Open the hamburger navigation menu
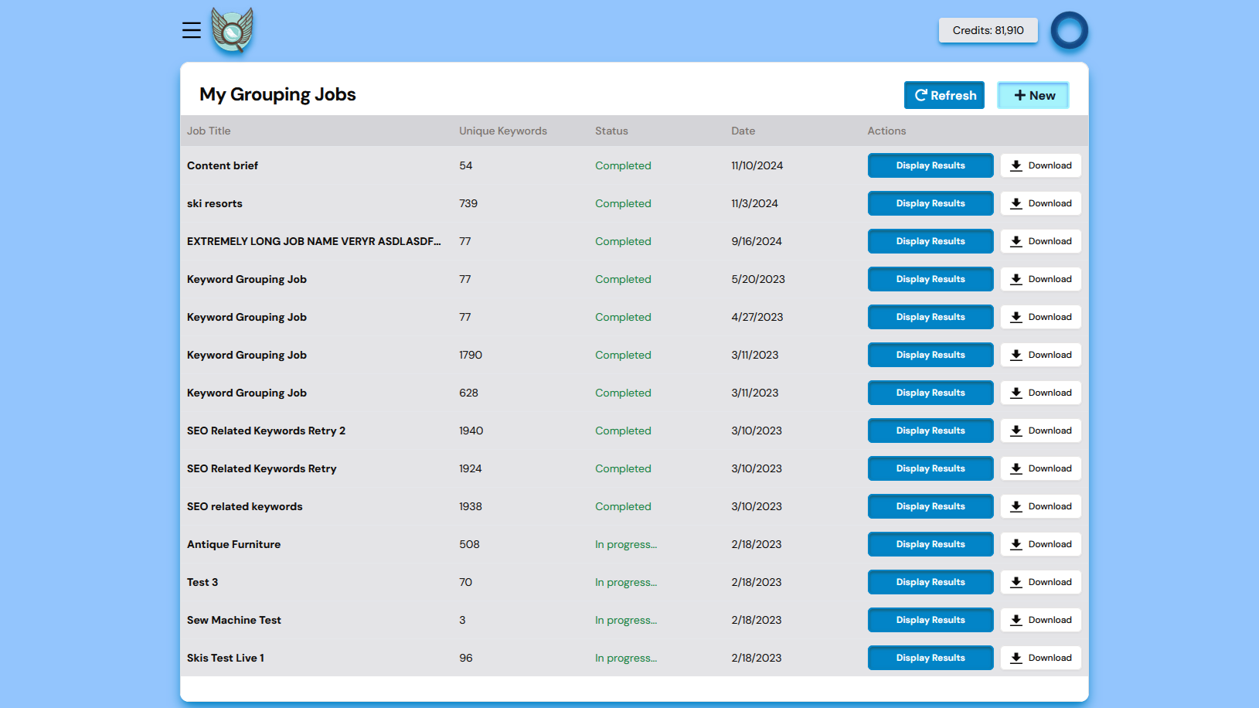The width and height of the screenshot is (1259, 708). pos(192,30)
